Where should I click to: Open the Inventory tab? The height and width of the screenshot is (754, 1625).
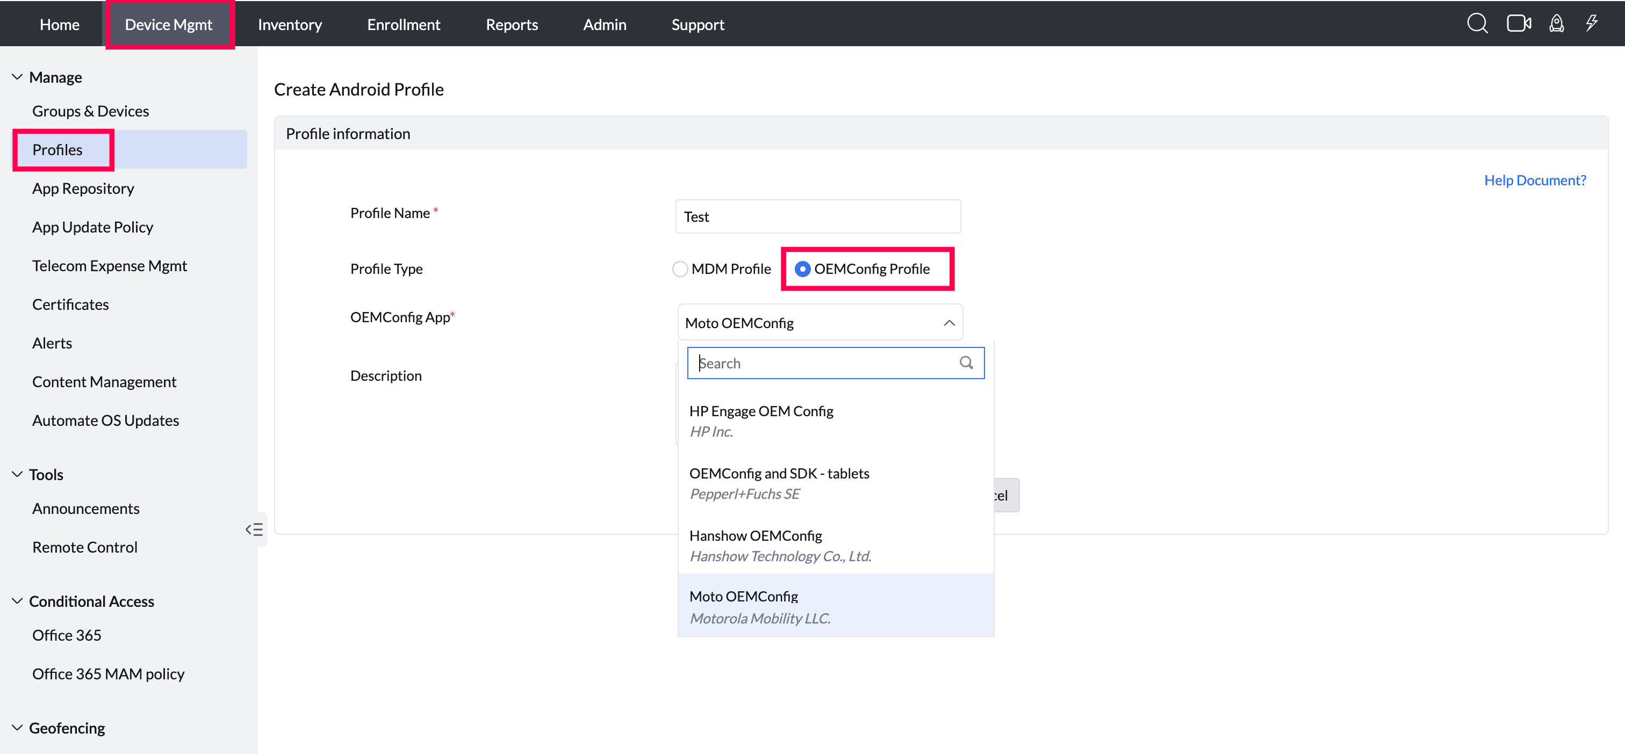pyautogui.click(x=290, y=24)
